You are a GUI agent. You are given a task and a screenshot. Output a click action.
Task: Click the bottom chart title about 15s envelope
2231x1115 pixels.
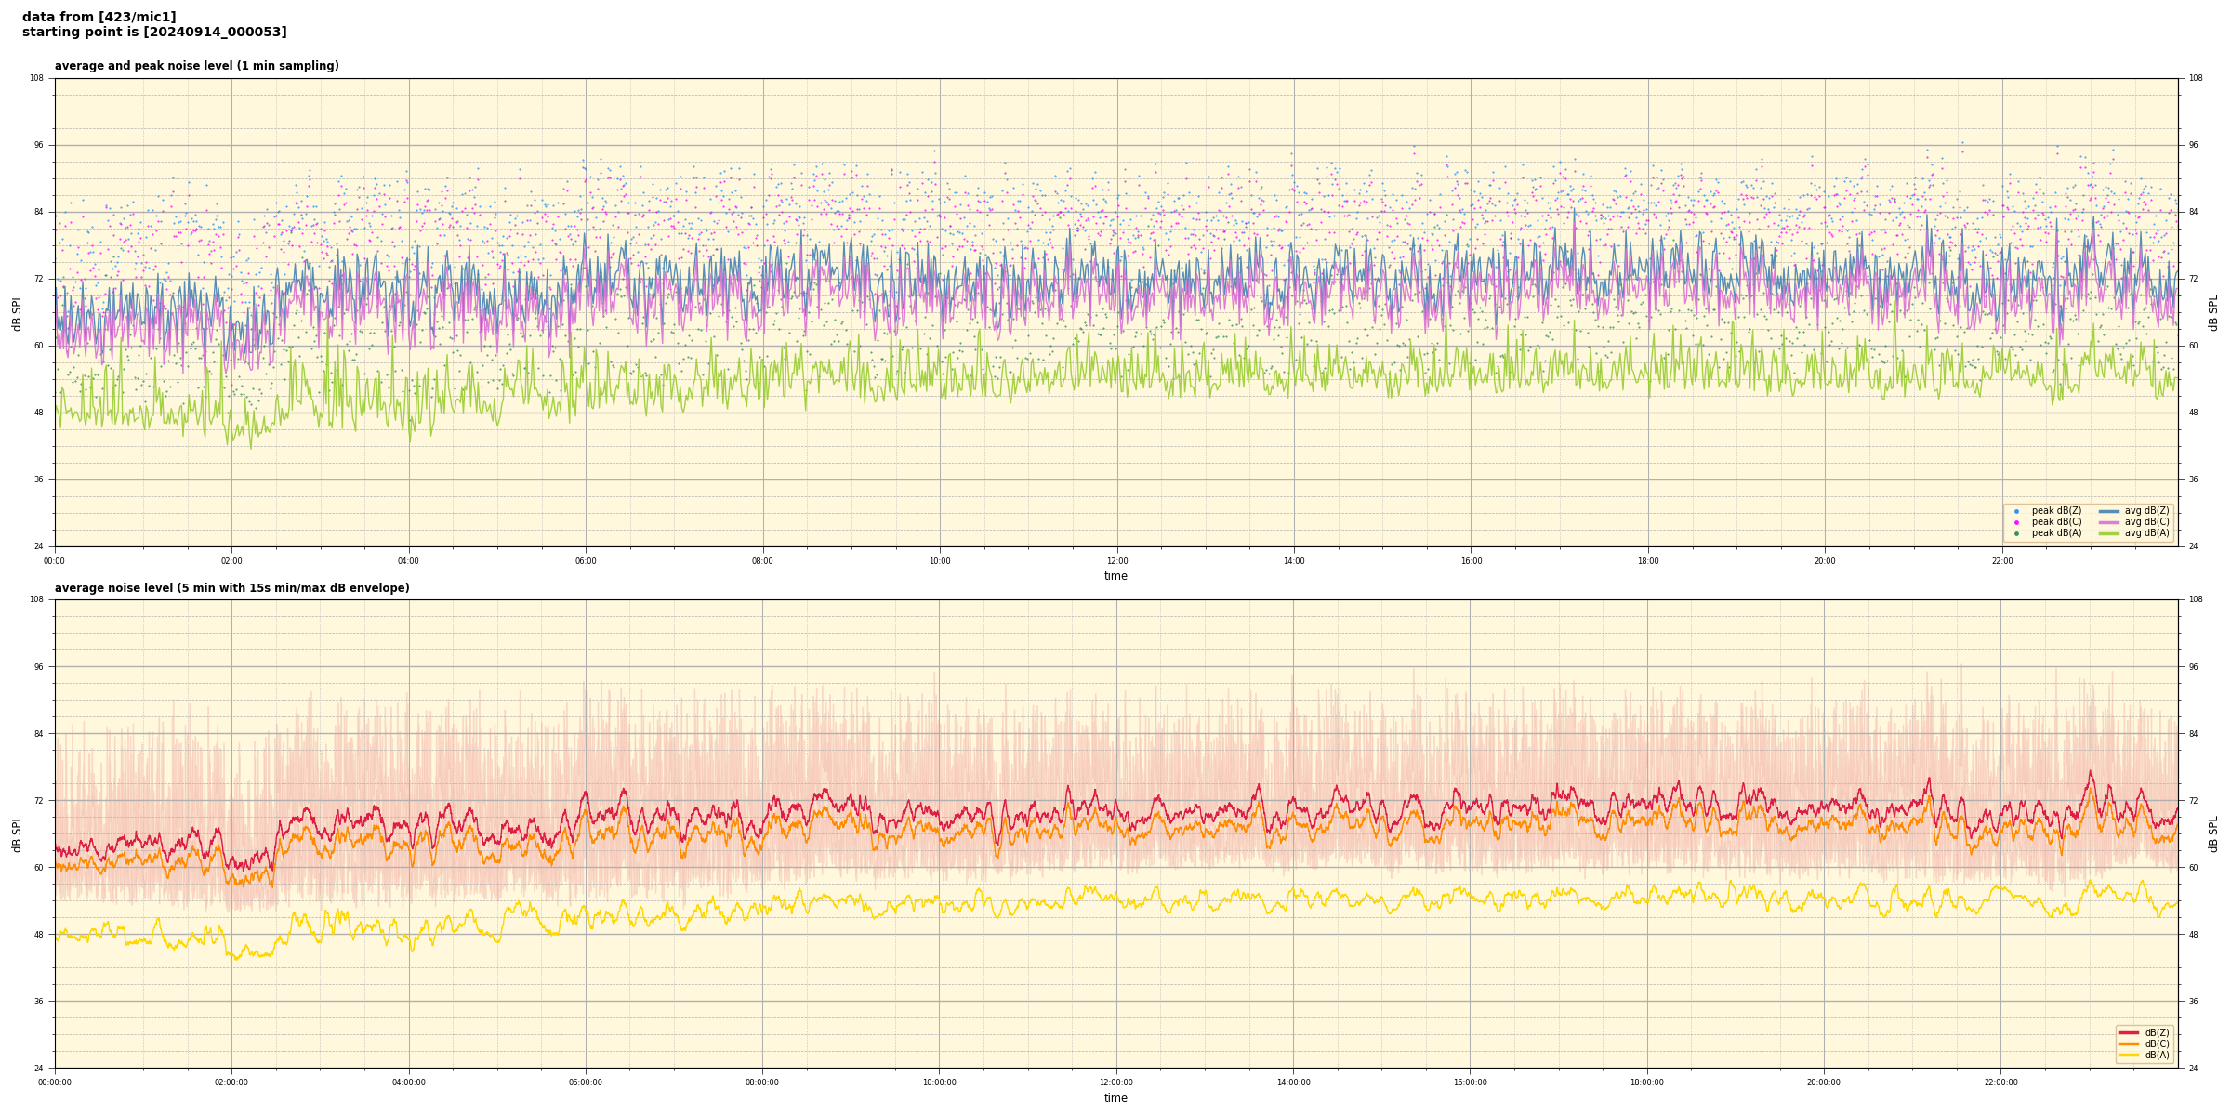231,588
